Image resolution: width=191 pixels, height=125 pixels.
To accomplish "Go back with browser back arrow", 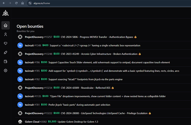I will (4, 3).
